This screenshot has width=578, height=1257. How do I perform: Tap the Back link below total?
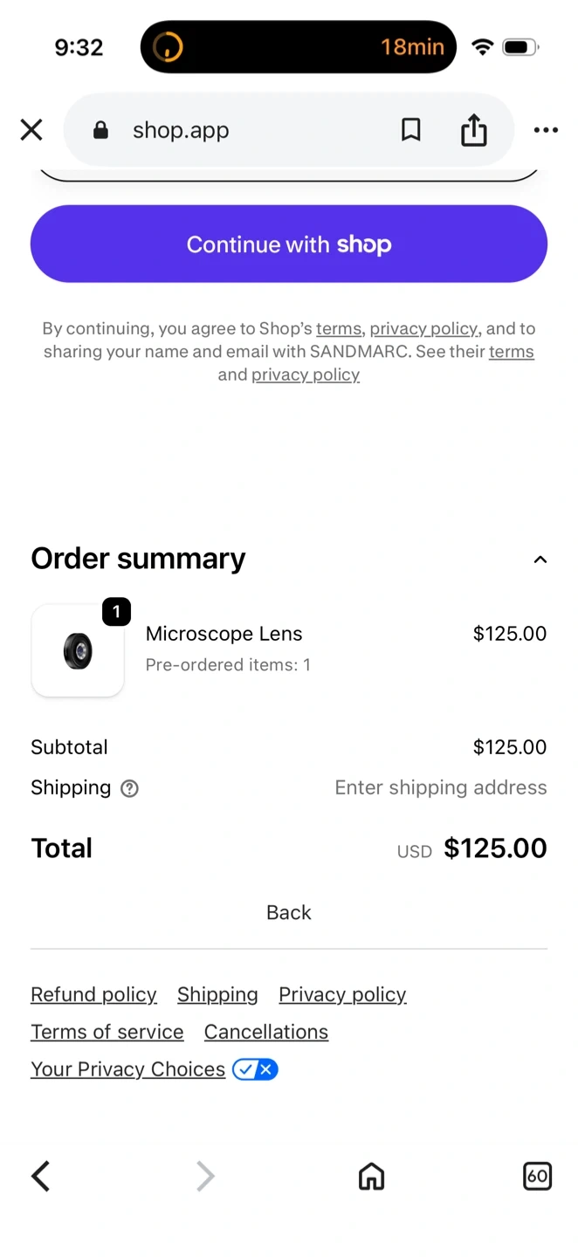[289, 912]
